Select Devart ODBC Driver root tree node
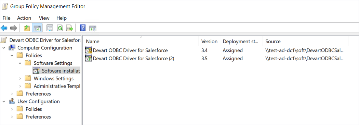359x125 pixels. 45,40
